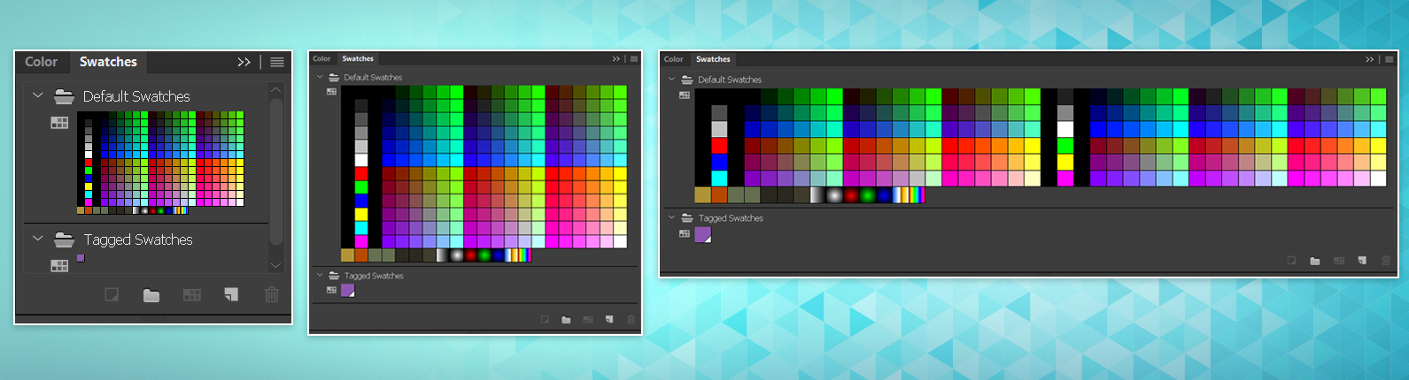1409x380 pixels.
Task: Switch to the Color tab in the widest panel
Action: pos(674,59)
